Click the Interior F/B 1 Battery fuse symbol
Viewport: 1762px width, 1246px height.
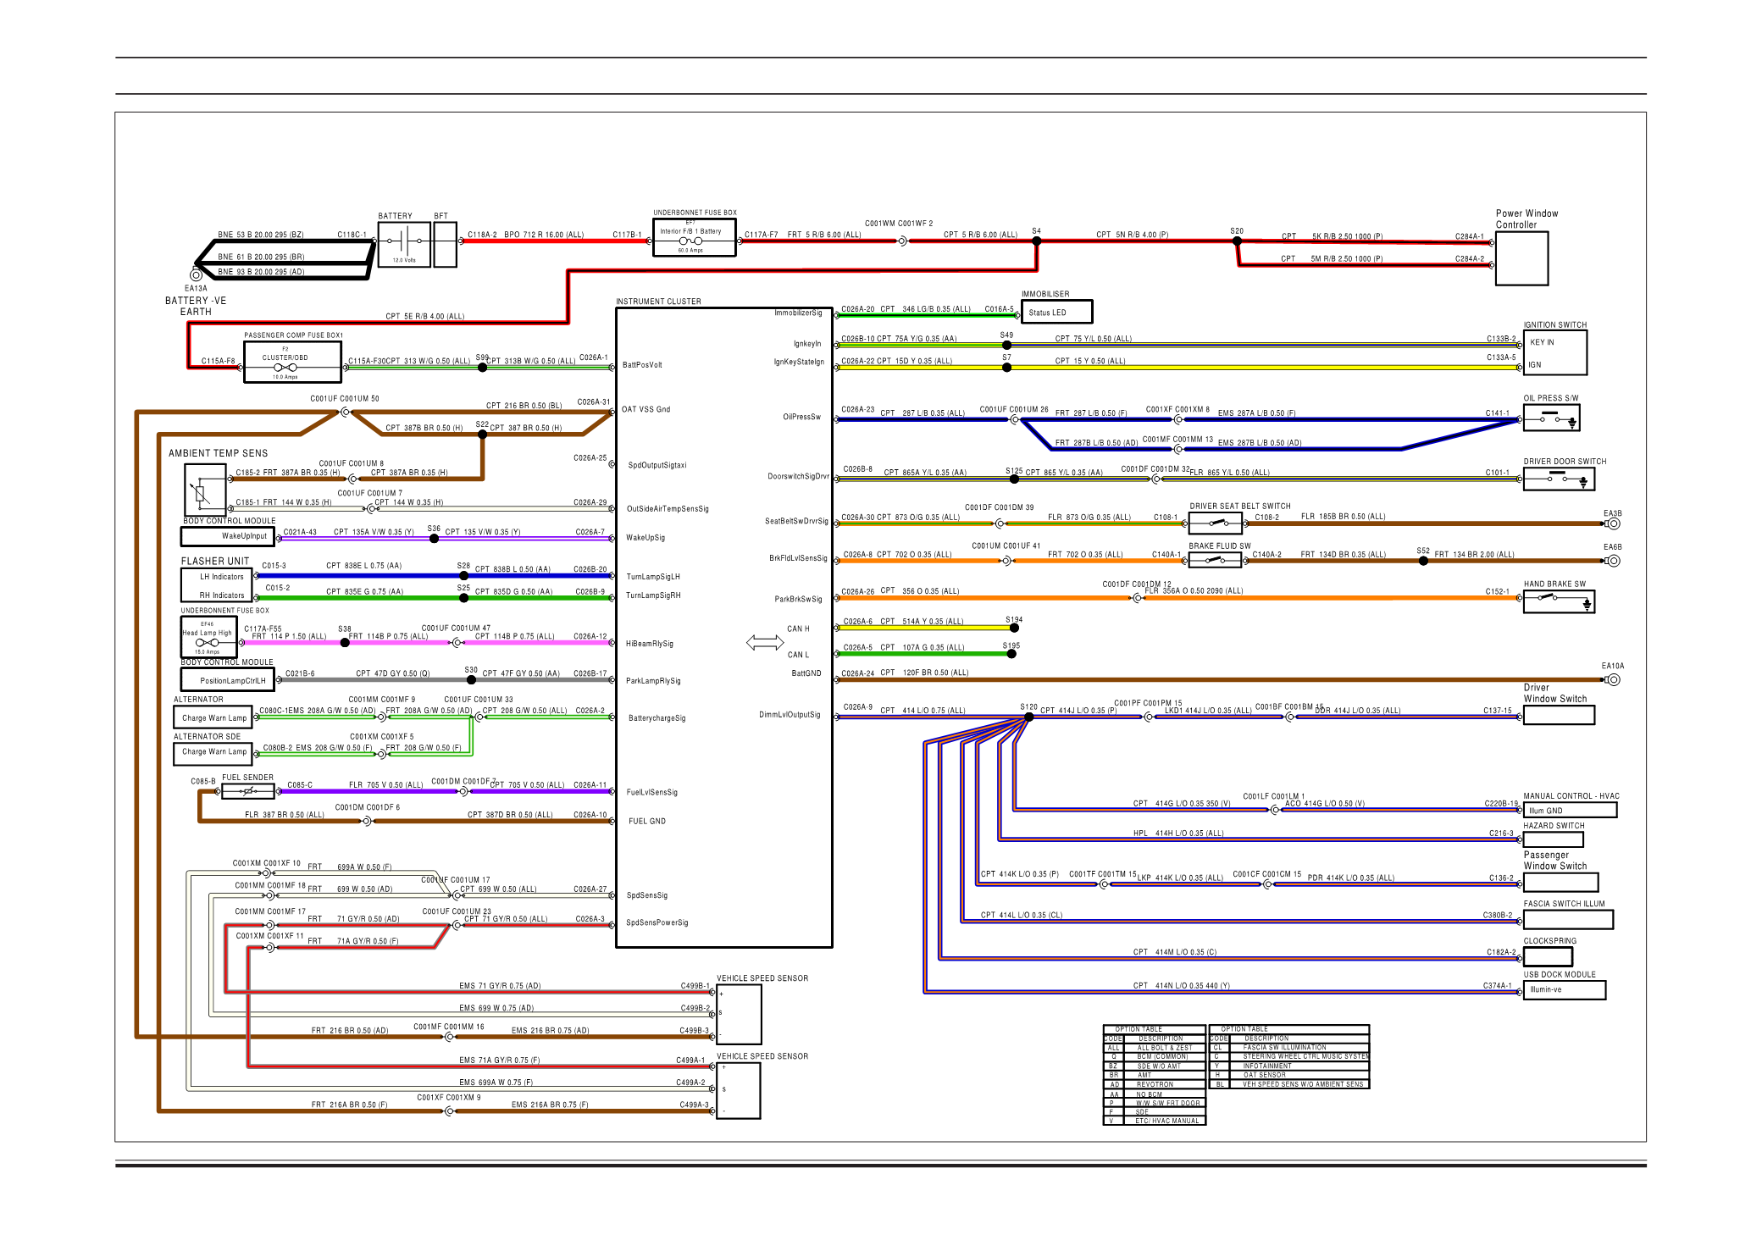tap(690, 241)
